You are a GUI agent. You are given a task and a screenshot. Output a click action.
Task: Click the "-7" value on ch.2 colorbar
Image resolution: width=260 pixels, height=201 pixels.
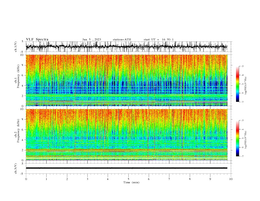click(242, 156)
